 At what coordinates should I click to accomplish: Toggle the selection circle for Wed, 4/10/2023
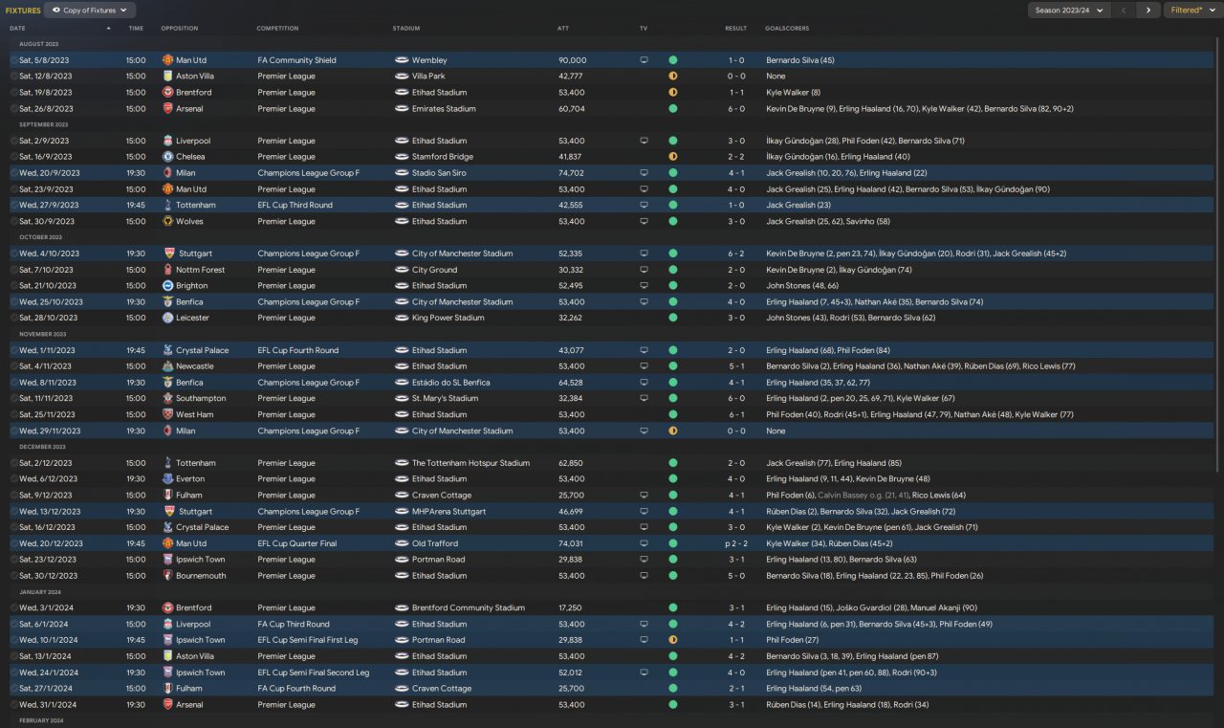point(13,254)
